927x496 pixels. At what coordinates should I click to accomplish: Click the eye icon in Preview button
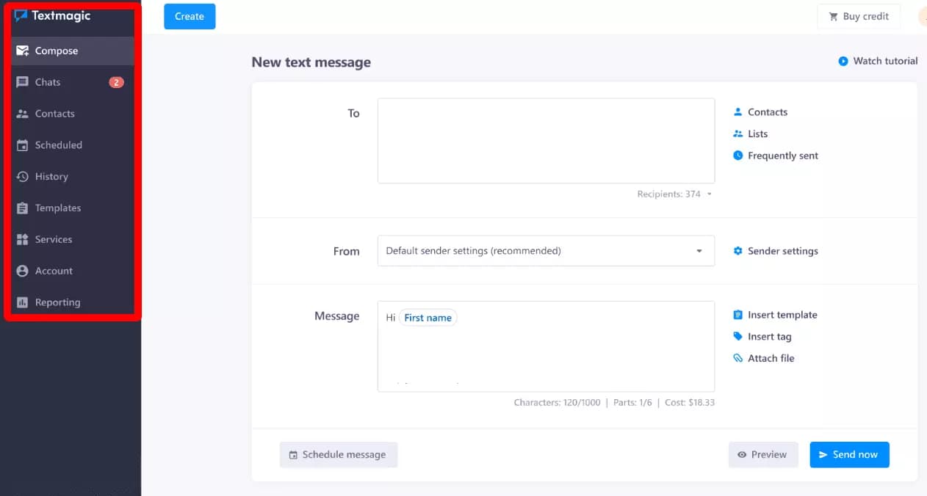click(x=742, y=455)
